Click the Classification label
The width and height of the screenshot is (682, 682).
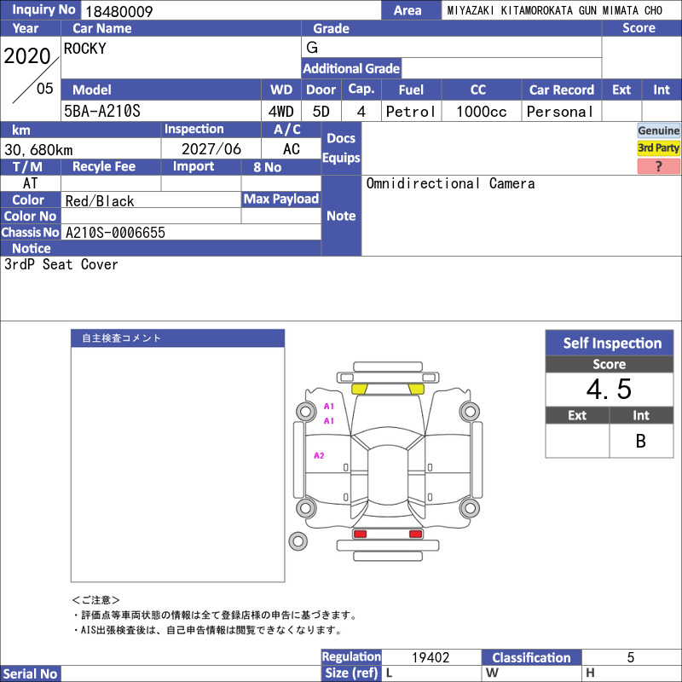[x=531, y=657]
